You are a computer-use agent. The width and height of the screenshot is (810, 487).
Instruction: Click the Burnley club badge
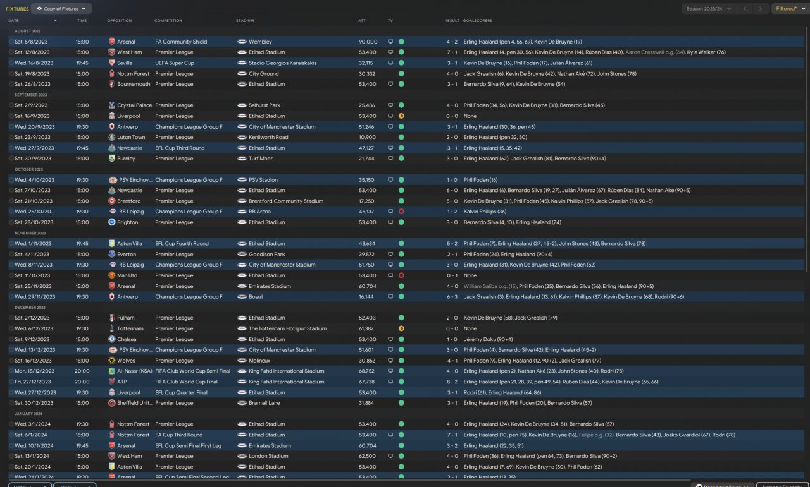[x=112, y=159]
